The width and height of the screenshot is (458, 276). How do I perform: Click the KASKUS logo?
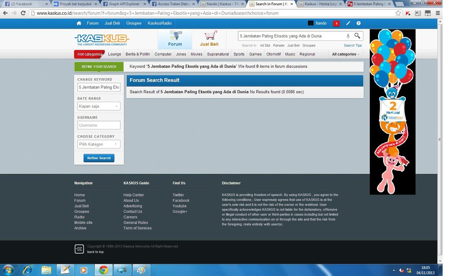(x=102, y=40)
